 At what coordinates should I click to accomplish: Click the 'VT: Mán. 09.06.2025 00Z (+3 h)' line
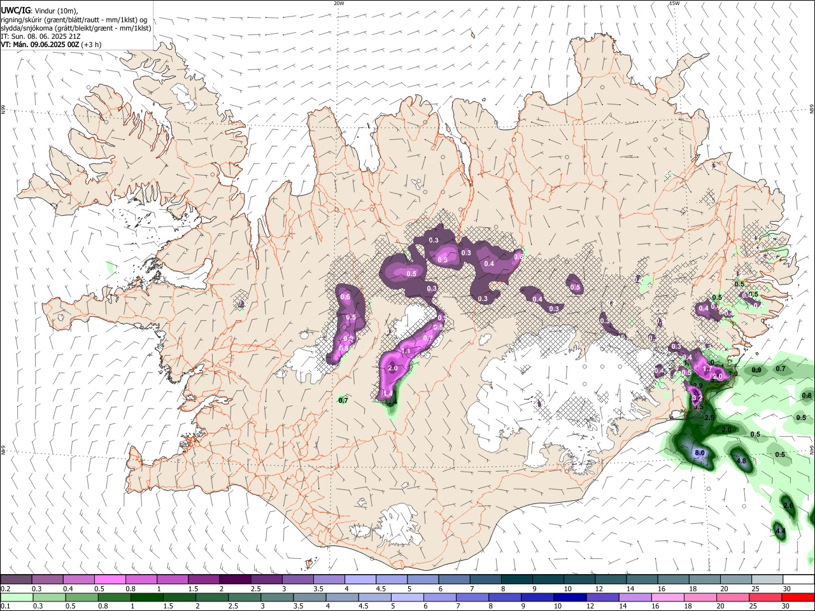coord(51,45)
